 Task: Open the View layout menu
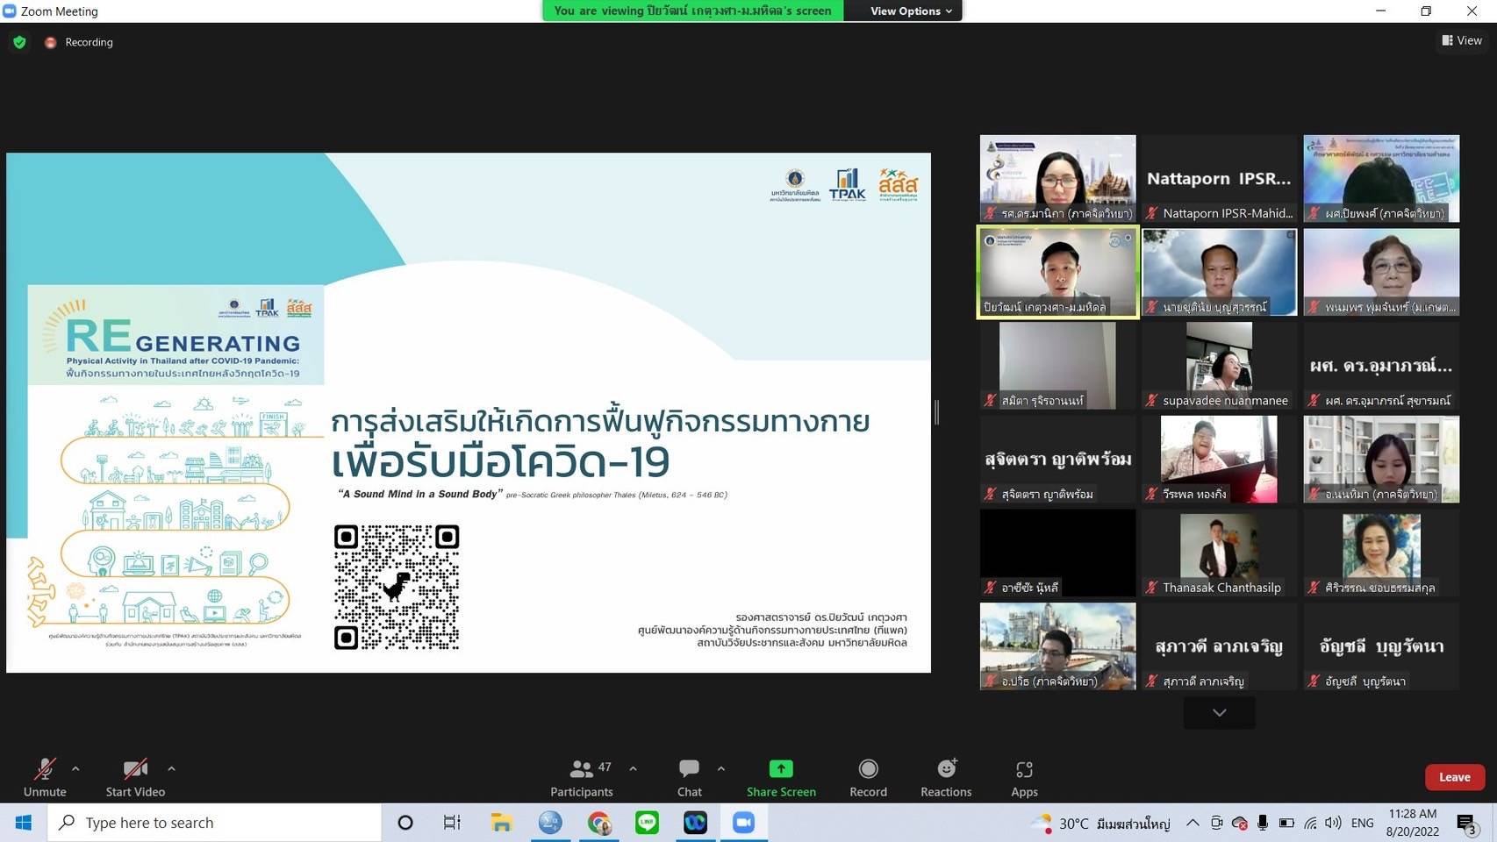coord(1462,40)
